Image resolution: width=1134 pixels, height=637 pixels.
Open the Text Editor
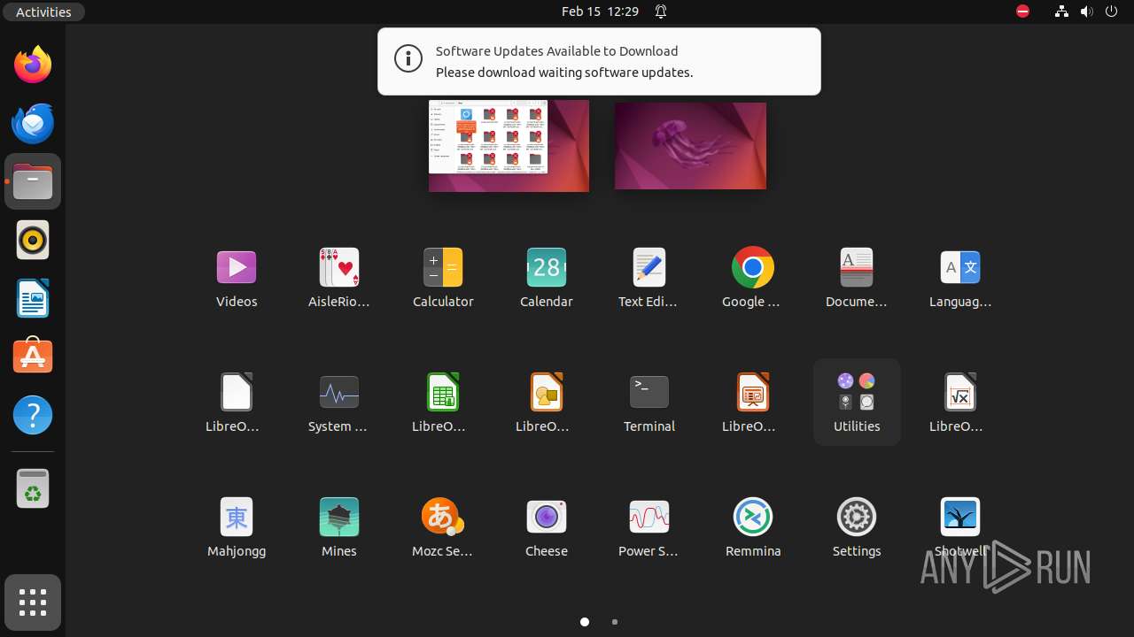coord(649,278)
